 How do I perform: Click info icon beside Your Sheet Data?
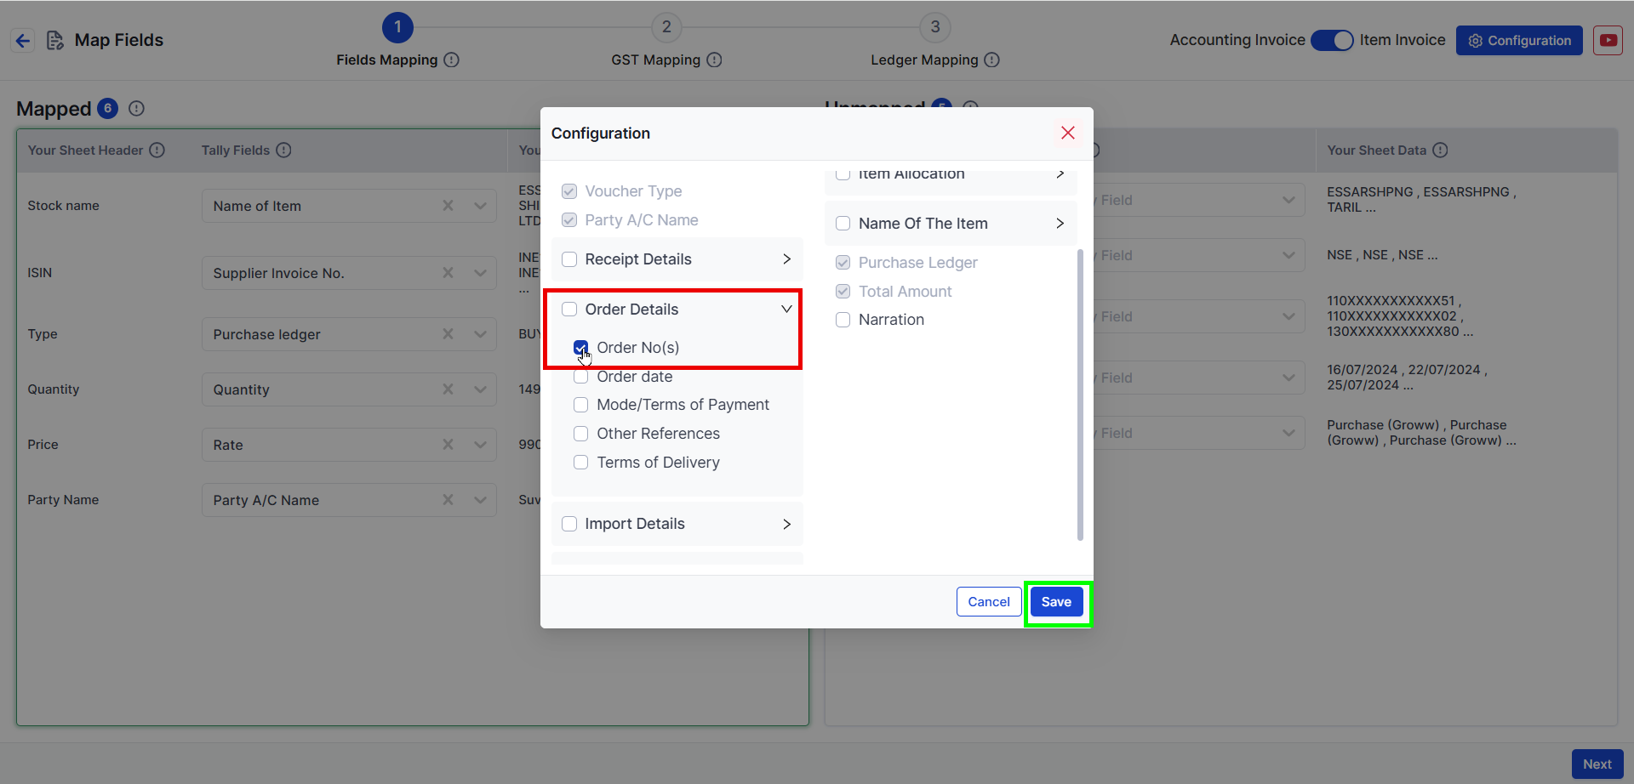(1440, 150)
